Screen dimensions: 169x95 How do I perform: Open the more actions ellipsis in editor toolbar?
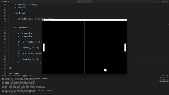(167, 2)
